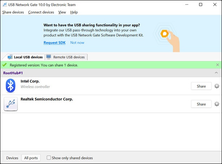Select the Intel Corp. device name
The height and width of the screenshot is (164, 222).
(x=30, y=81)
